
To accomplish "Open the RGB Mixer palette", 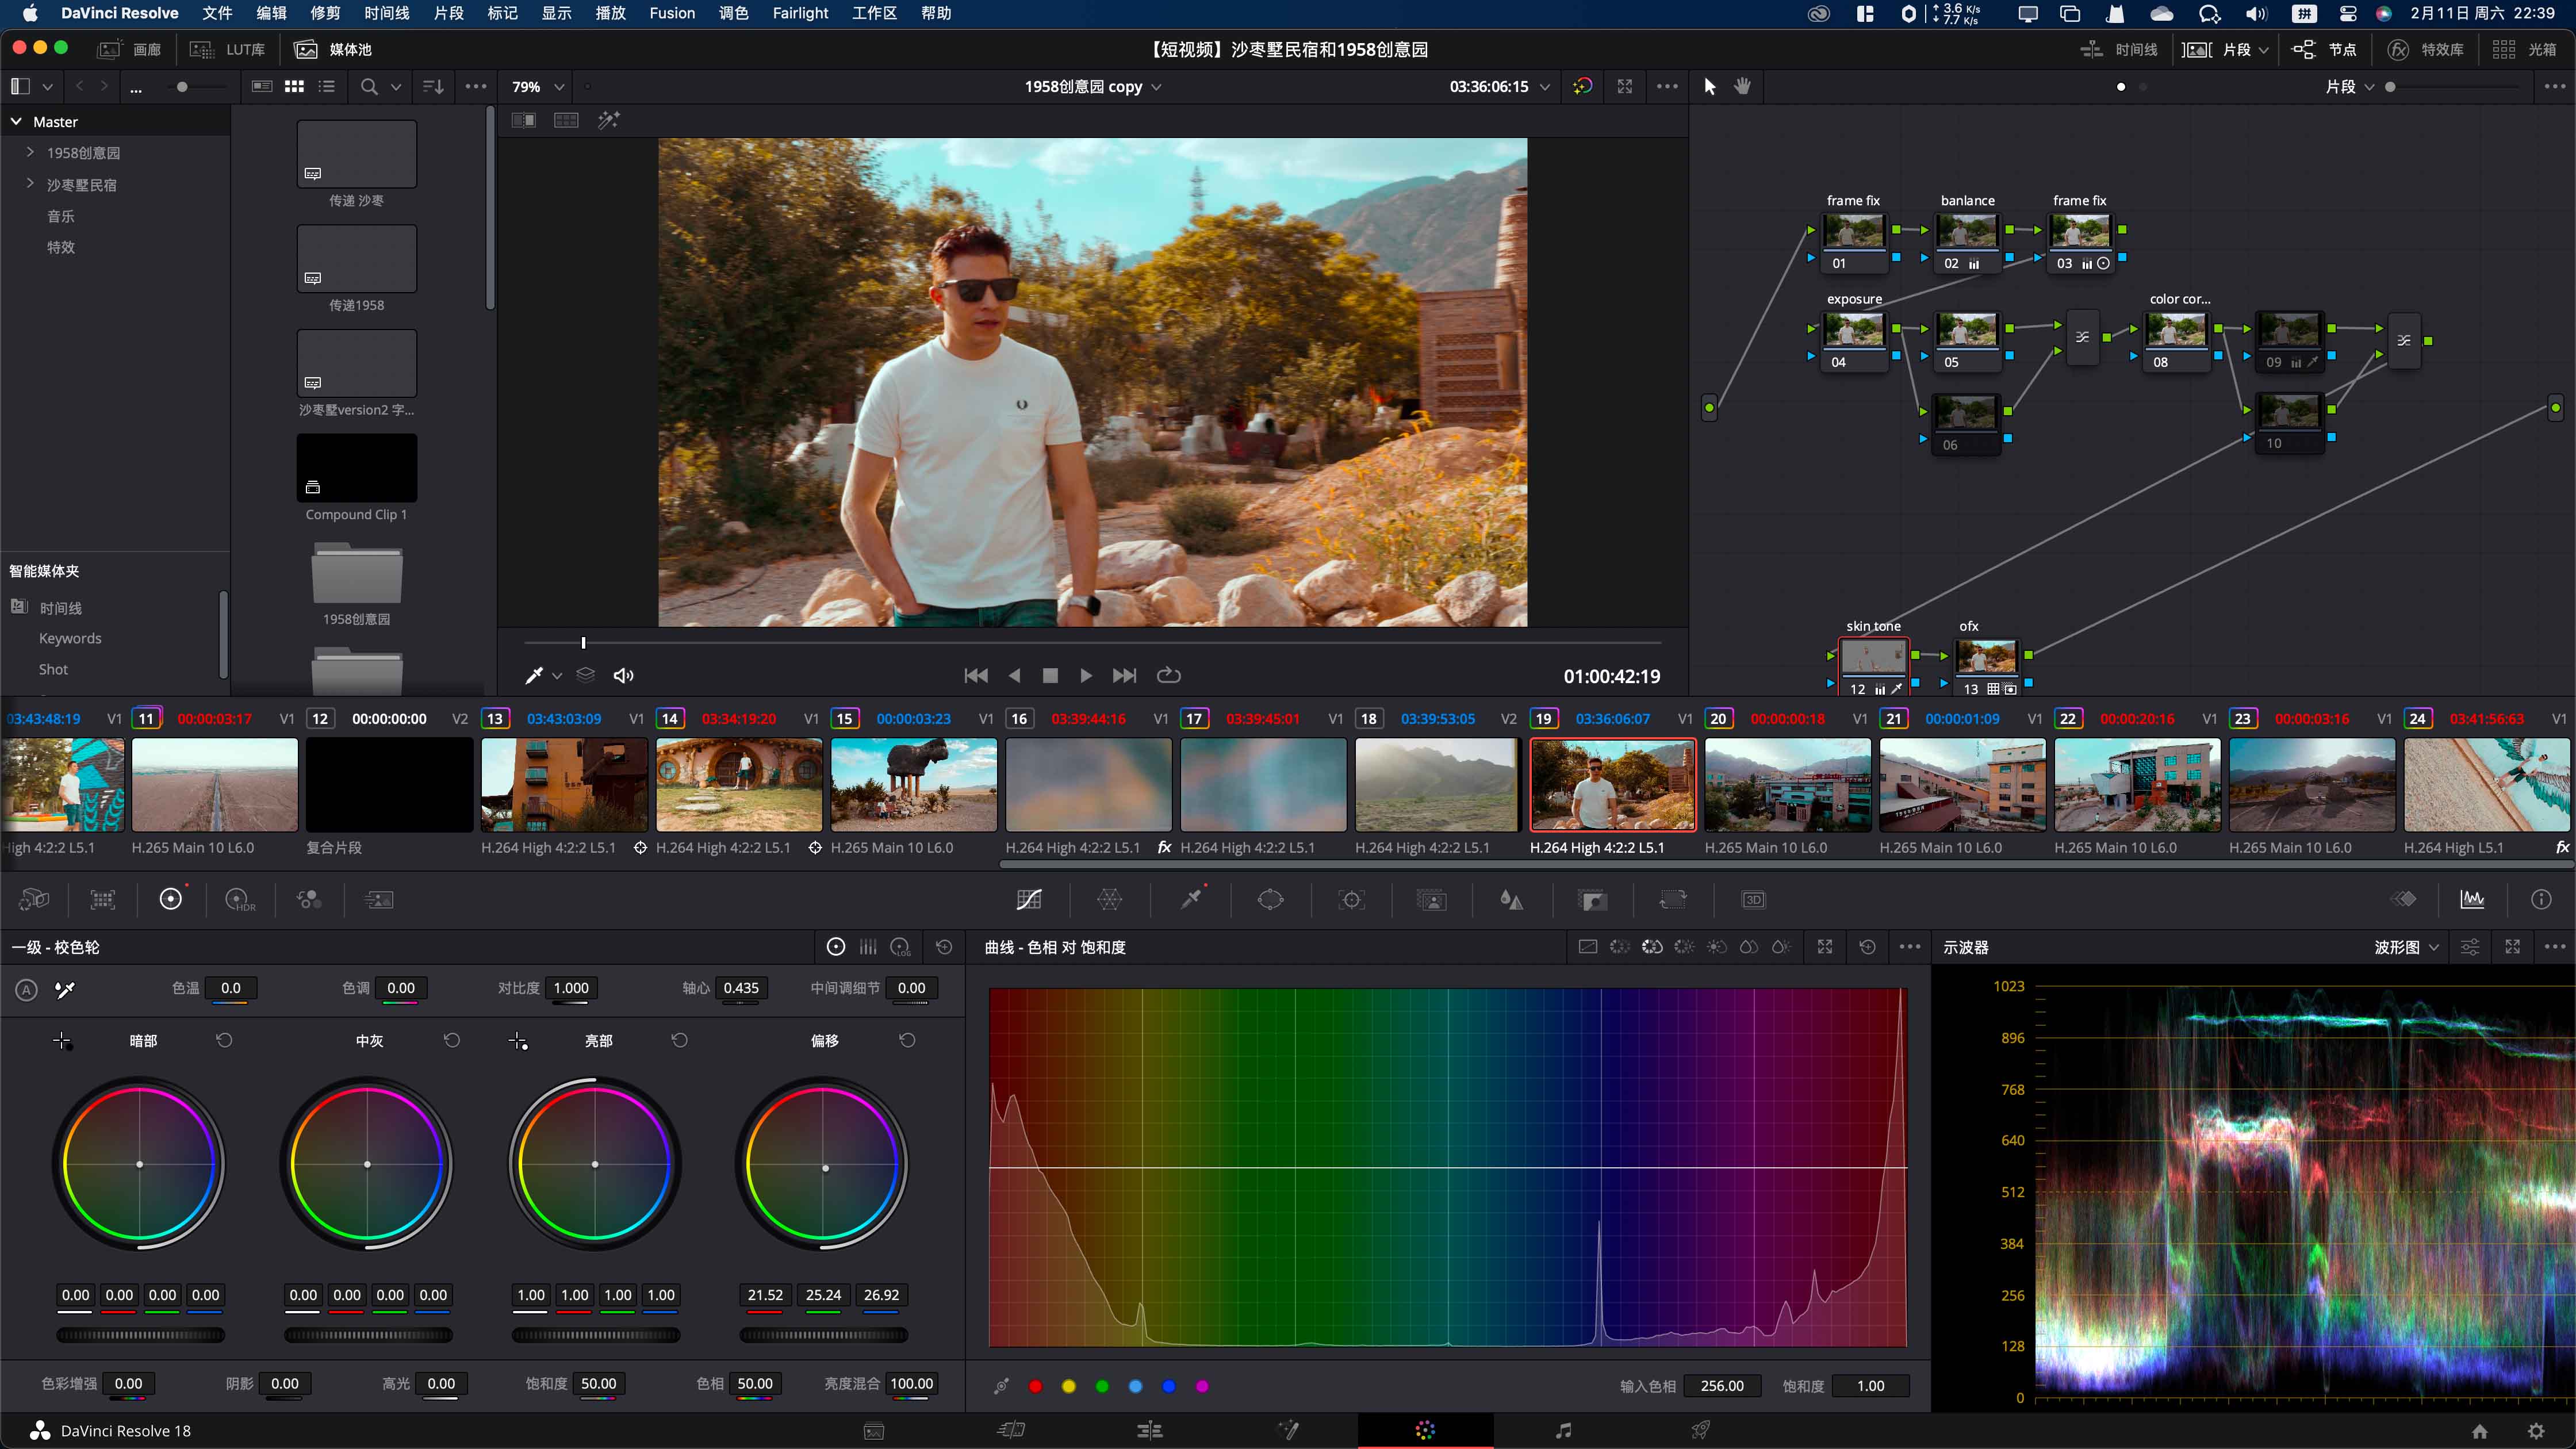I will 309,899.
